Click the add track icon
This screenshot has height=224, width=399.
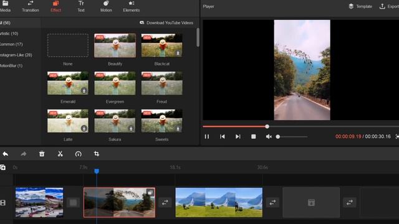[x=2, y=167]
